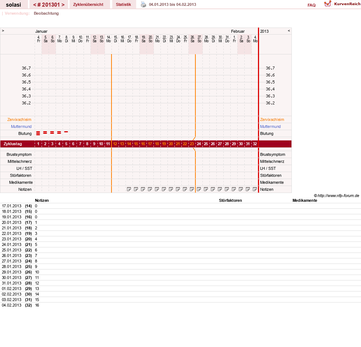Viewport: 361px width, 347px height.
Task: Open note icon for cycle day 15
Action: click(136, 189)
